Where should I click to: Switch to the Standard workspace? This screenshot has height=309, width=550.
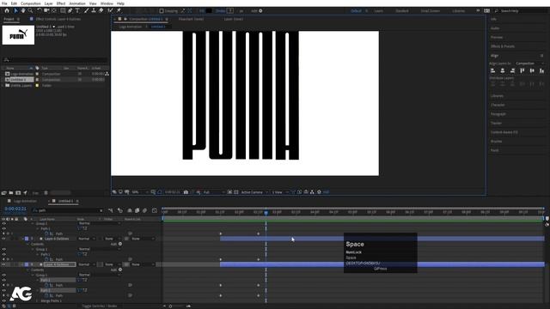click(x=402, y=11)
